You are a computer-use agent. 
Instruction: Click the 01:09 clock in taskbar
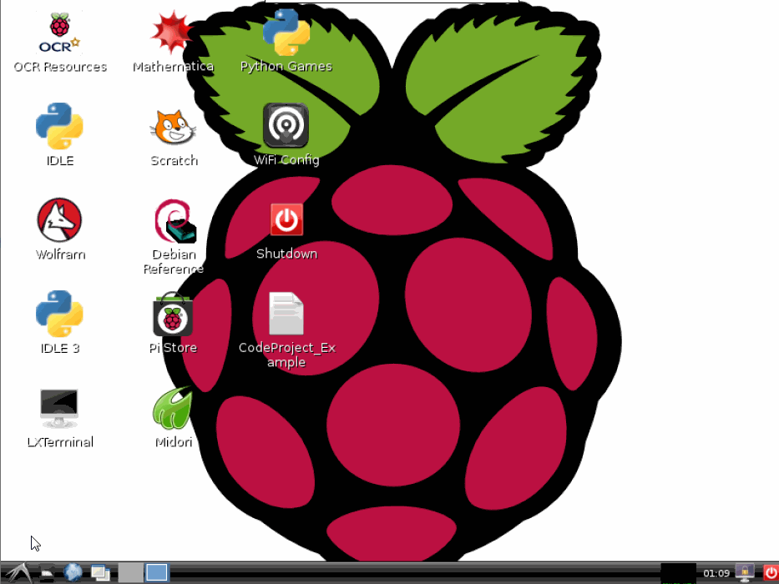click(716, 574)
